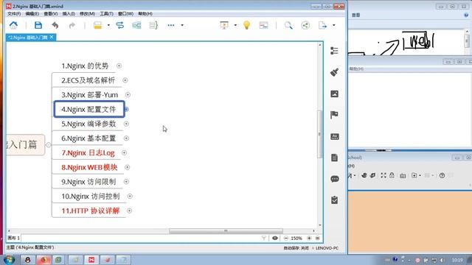Open the 文件(F) menu
Viewport: 472px width, 265px height.
(14, 14)
